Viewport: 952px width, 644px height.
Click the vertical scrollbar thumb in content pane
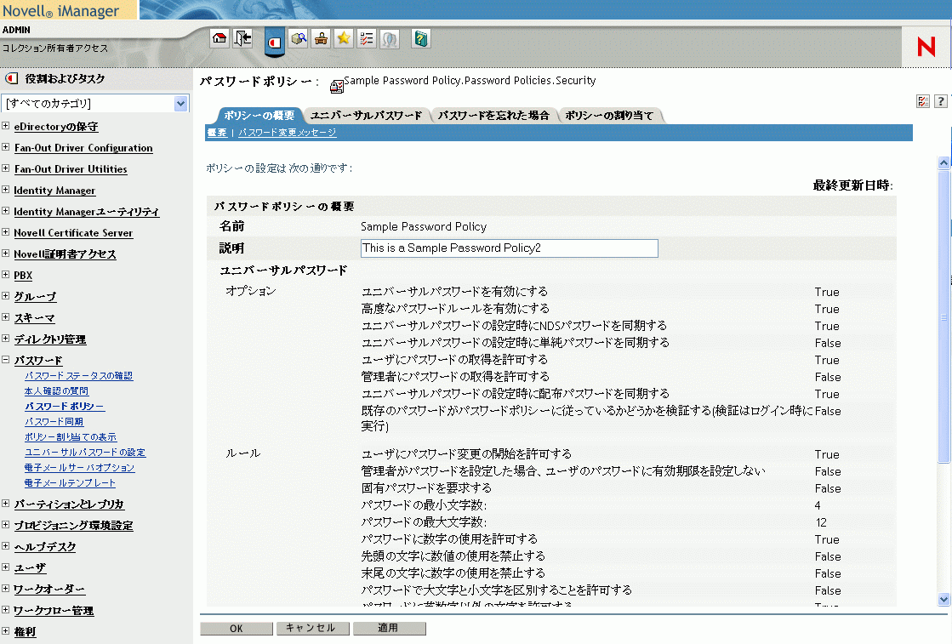click(943, 317)
